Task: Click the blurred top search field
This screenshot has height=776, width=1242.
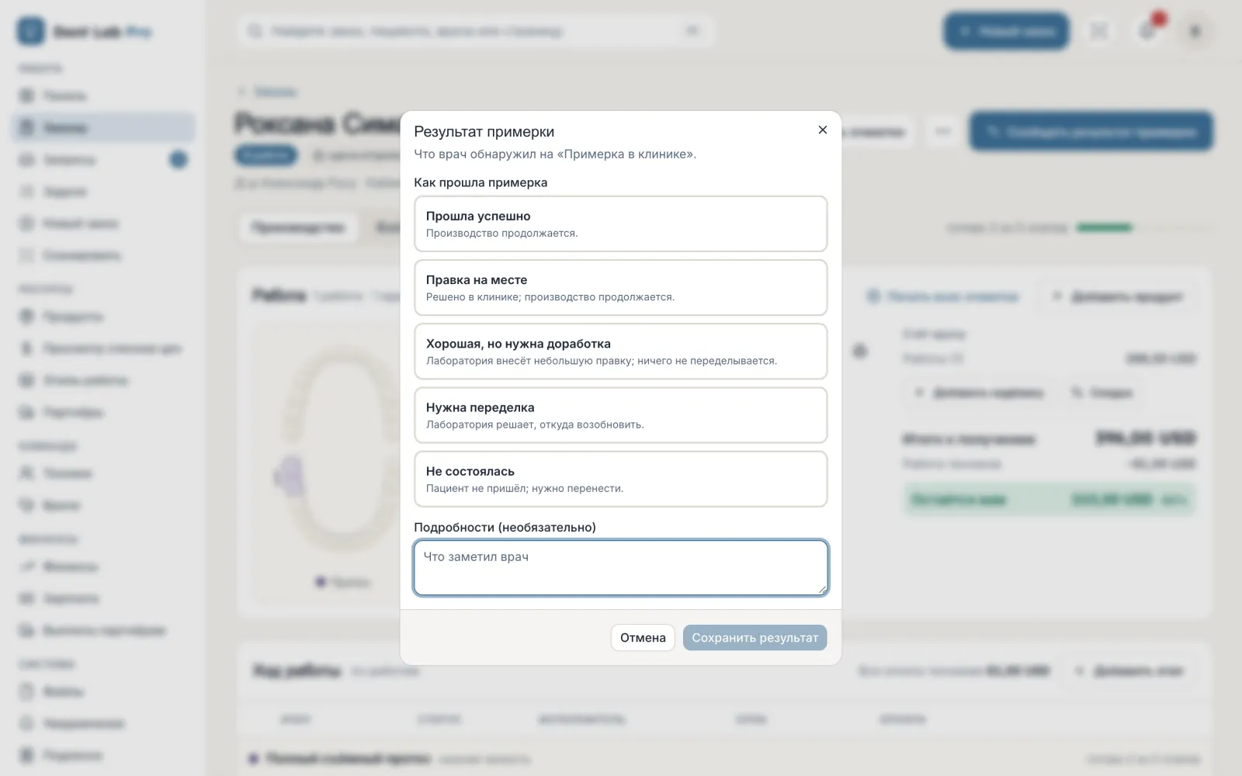Action: tap(476, 31)
